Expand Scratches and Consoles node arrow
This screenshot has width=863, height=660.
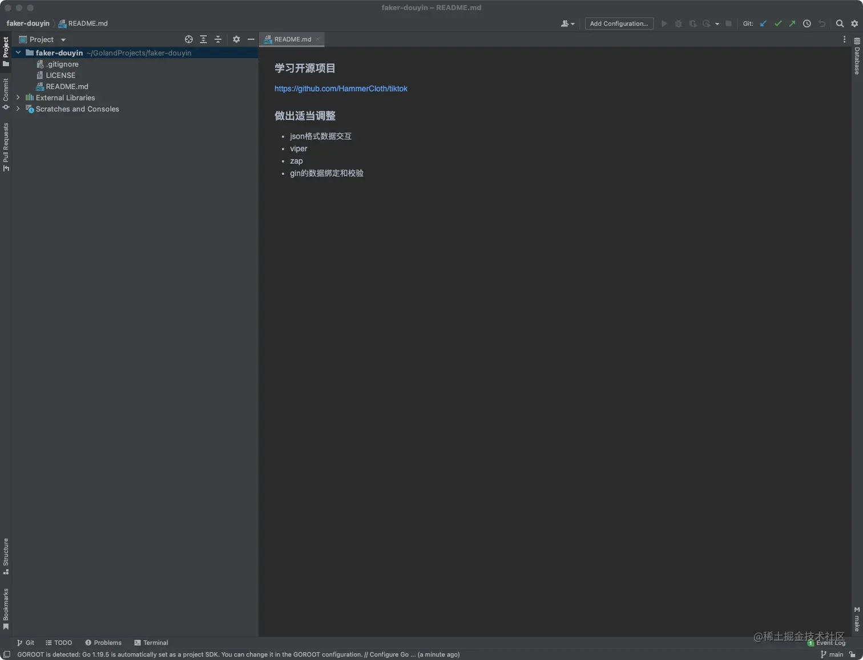(18, 109)
